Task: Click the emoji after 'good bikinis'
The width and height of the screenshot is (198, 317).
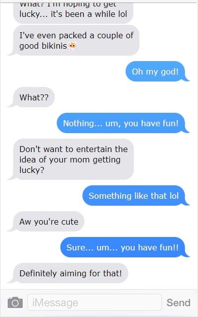Action: 72,46
